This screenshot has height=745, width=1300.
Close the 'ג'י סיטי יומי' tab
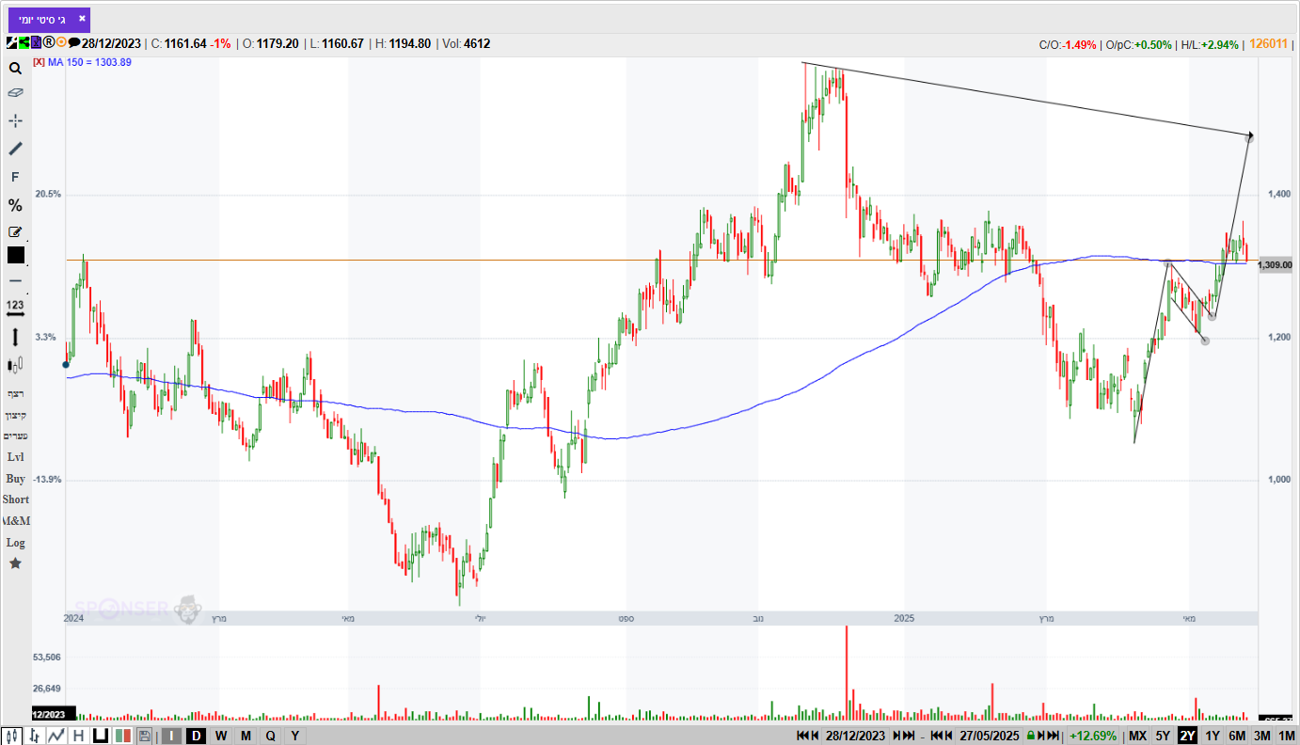pyautogui.click(x=82, y=18)
